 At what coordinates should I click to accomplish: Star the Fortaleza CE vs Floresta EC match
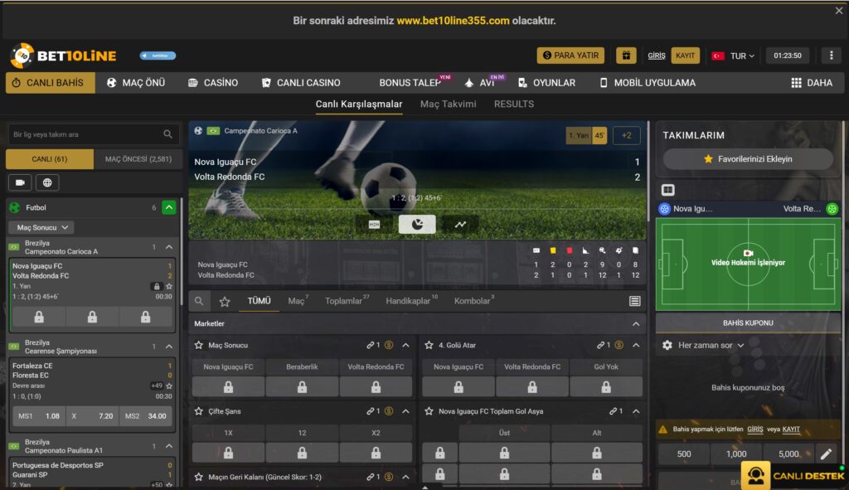(x=169, y=386)
